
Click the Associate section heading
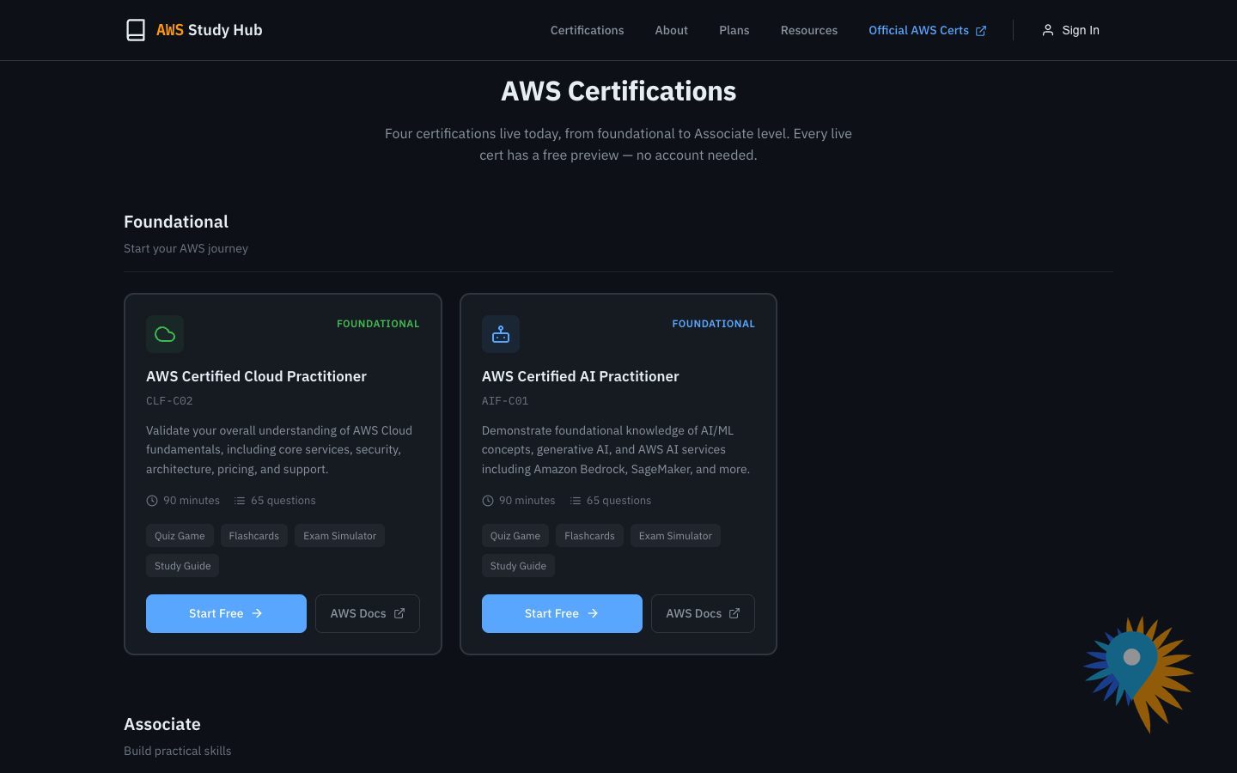click(x=162, y=724)
